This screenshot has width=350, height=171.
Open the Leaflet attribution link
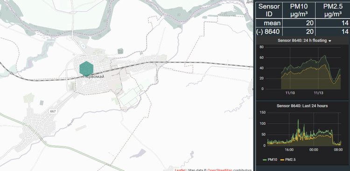[180, 170]
